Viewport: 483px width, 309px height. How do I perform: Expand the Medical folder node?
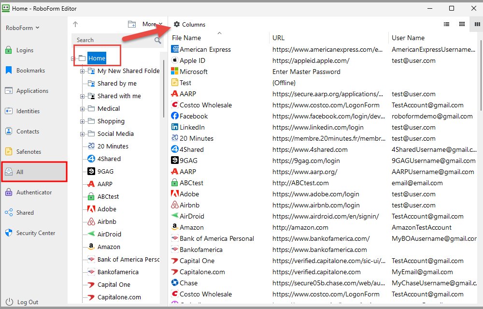(82, 109)
